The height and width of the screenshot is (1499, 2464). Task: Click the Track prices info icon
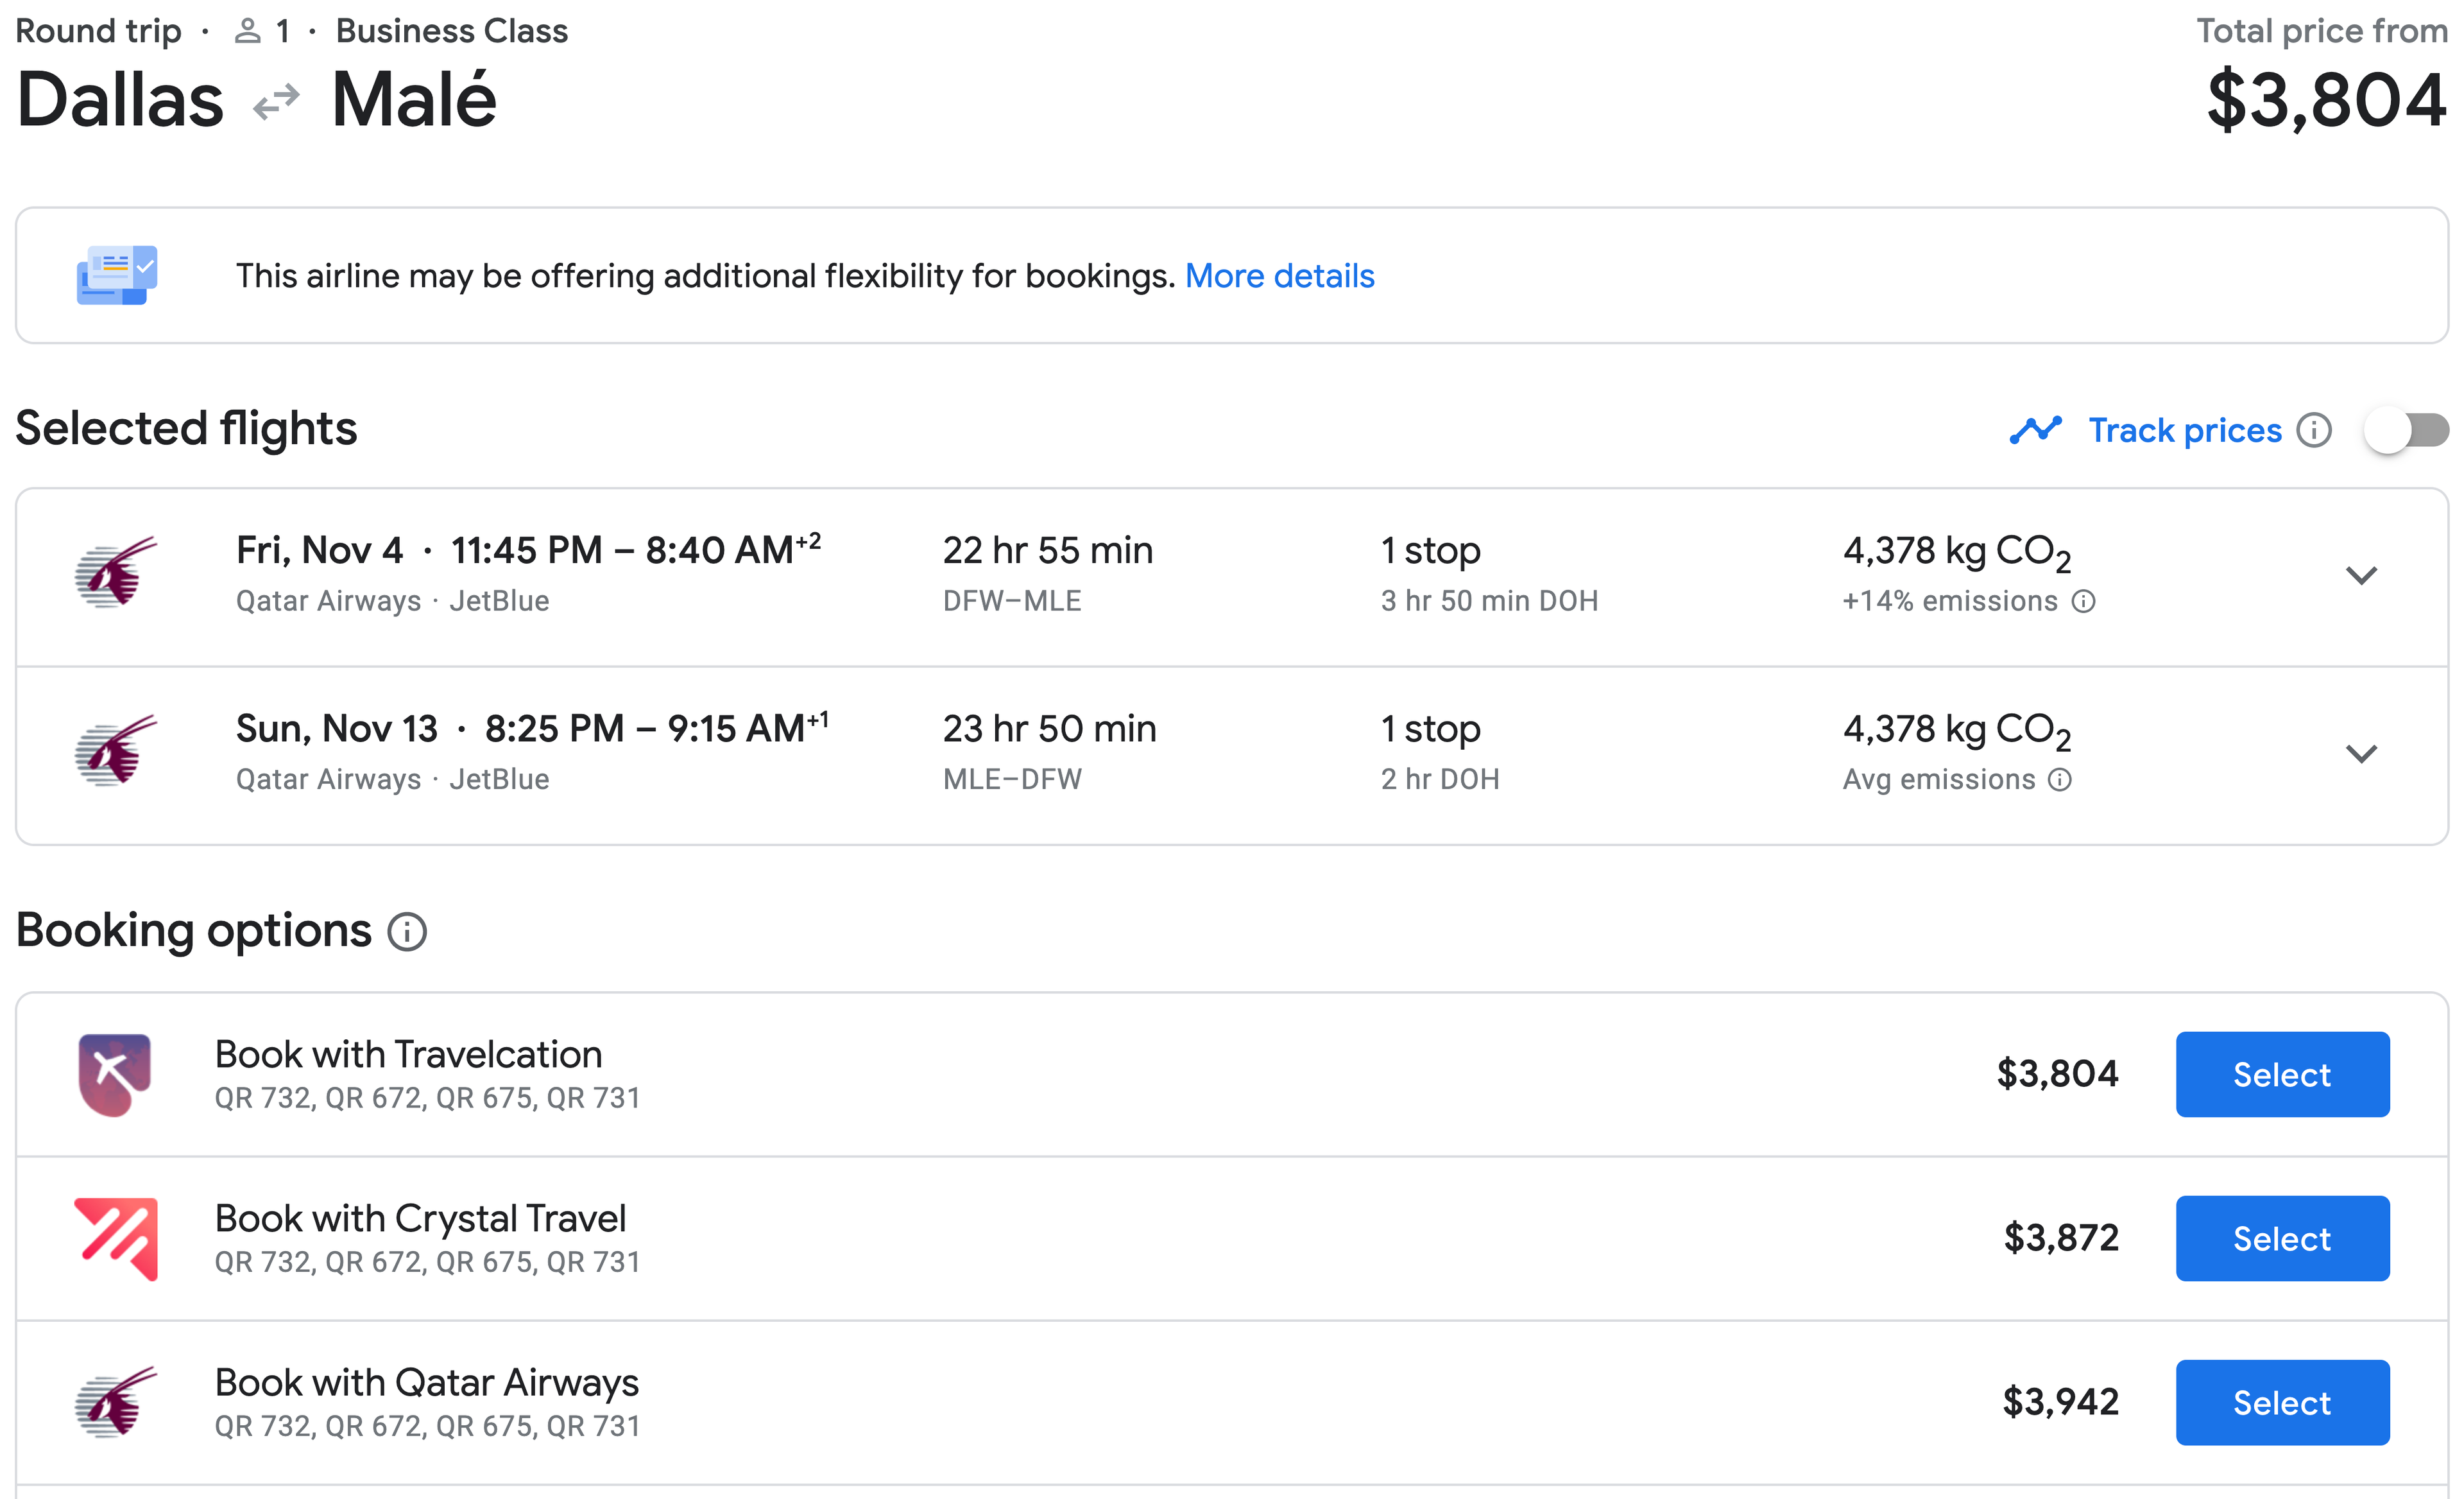(2313, 430)
